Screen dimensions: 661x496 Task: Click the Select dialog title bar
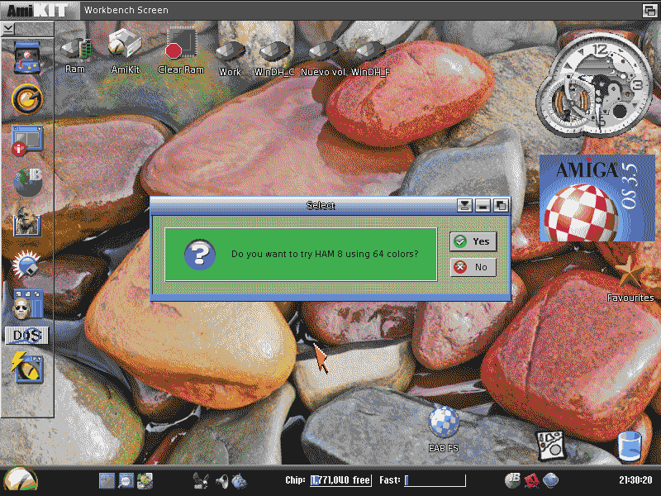pyautogui.click(x=303, y=205)
